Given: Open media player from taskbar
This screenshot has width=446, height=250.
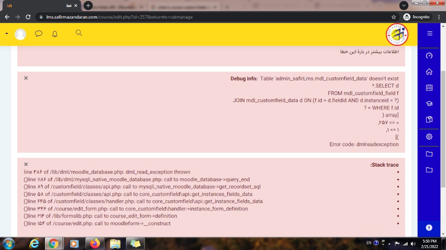Looking at the screenshot, I should (x=74, y=243).
